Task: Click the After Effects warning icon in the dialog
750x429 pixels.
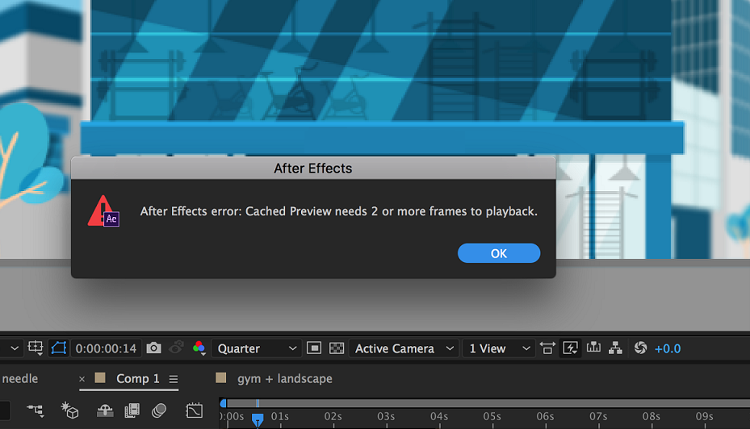Action: (x=103, y=211)
